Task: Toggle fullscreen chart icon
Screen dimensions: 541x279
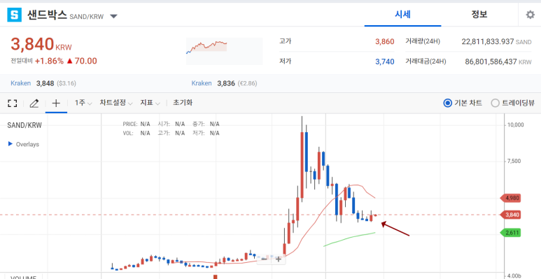Action: coord(13,103)
